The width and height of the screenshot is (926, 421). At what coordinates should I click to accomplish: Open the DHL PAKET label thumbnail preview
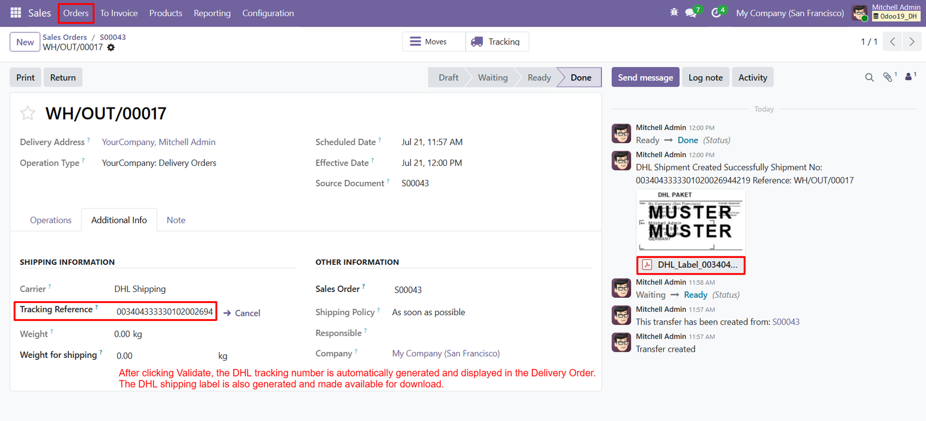(690, 222)
